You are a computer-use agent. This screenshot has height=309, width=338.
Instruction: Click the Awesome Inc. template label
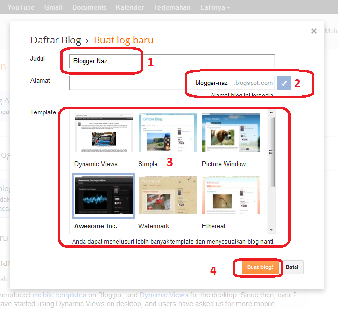coord(96,226)
